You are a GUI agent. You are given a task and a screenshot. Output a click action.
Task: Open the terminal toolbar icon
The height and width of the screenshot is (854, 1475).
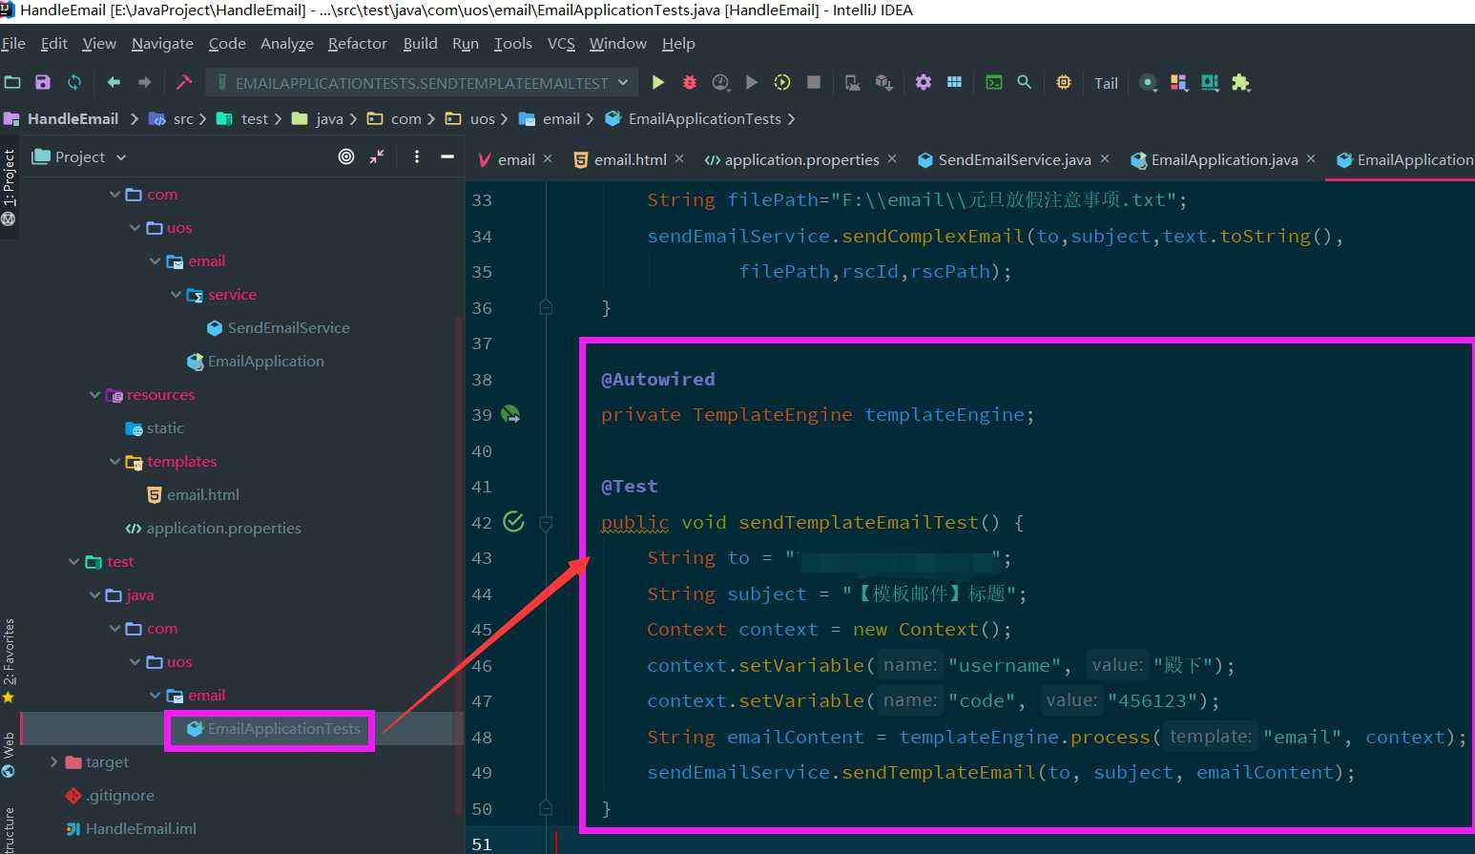[x=994, y=82]
